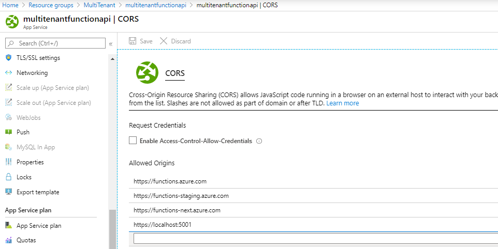Click the large green CORS logo
Screen dimensions: 498x249
148,72
